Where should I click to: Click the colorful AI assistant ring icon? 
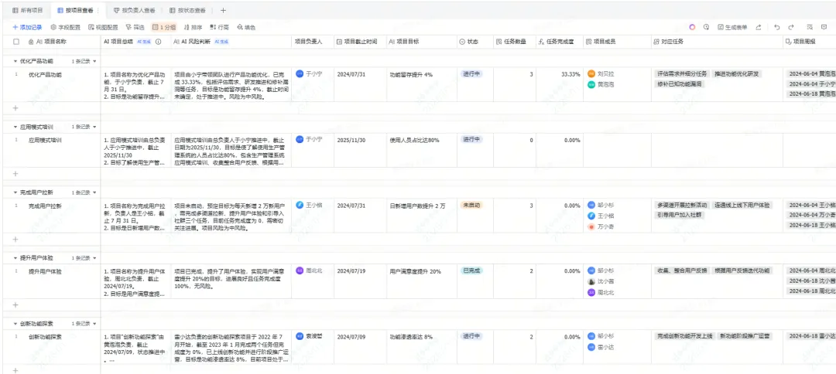point(692,27)
